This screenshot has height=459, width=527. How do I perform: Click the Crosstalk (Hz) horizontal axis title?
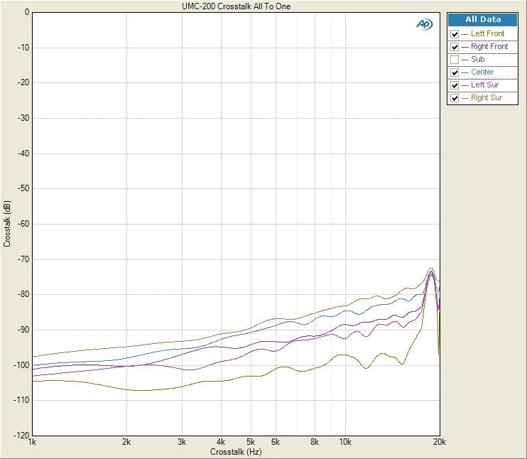click(x=236, y=452)
